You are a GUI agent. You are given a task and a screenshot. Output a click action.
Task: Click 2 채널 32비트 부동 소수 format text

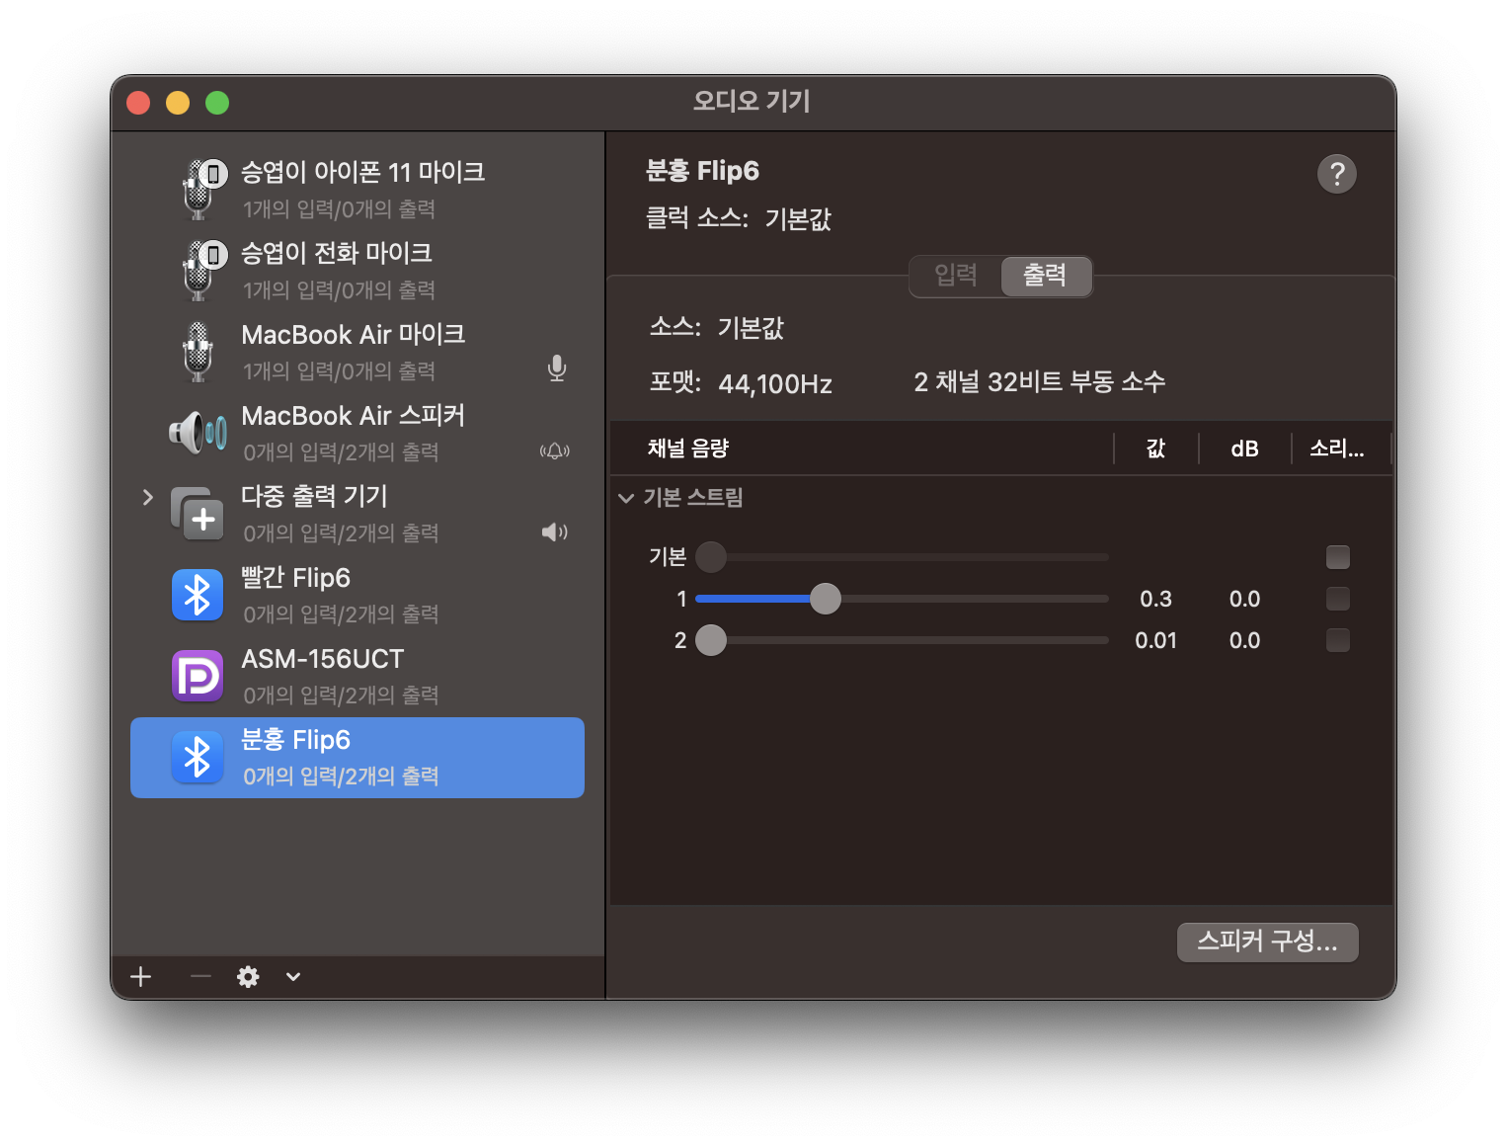coord(1040,381)
